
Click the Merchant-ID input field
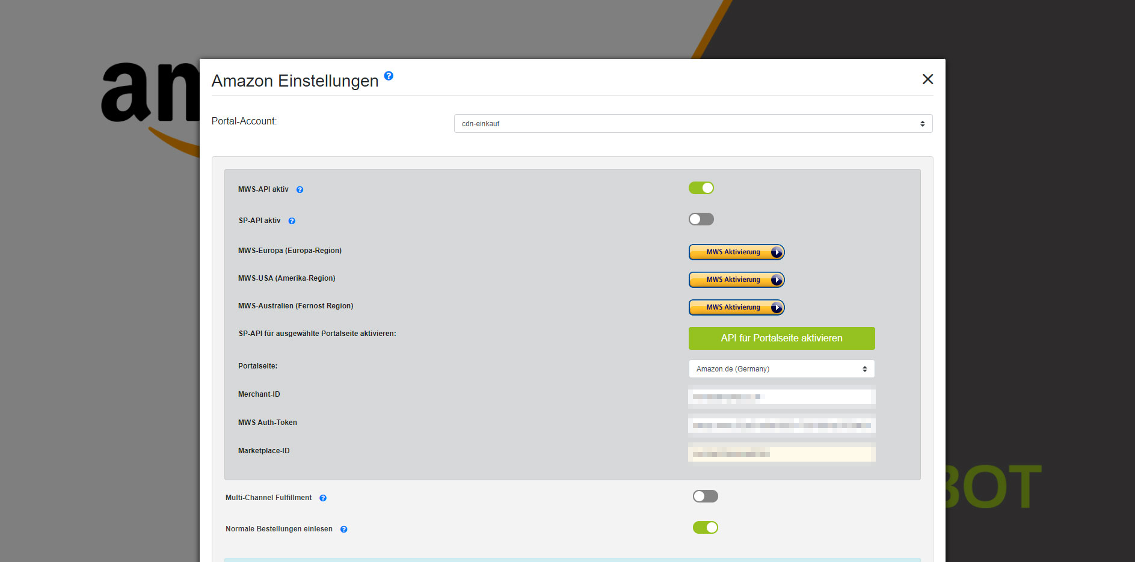tap(781, 397)
